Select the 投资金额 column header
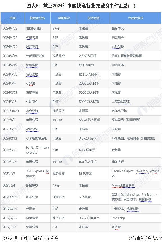This screenshot has height=244, width=162. pos(93,18)
